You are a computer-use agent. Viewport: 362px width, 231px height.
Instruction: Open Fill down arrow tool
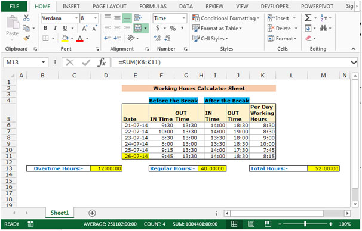(x=308, y=29)
